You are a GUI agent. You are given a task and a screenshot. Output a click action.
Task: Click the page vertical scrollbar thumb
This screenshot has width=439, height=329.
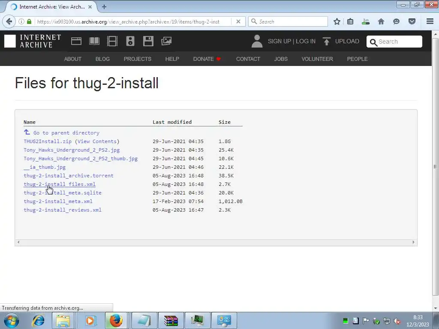coord(435,167)
